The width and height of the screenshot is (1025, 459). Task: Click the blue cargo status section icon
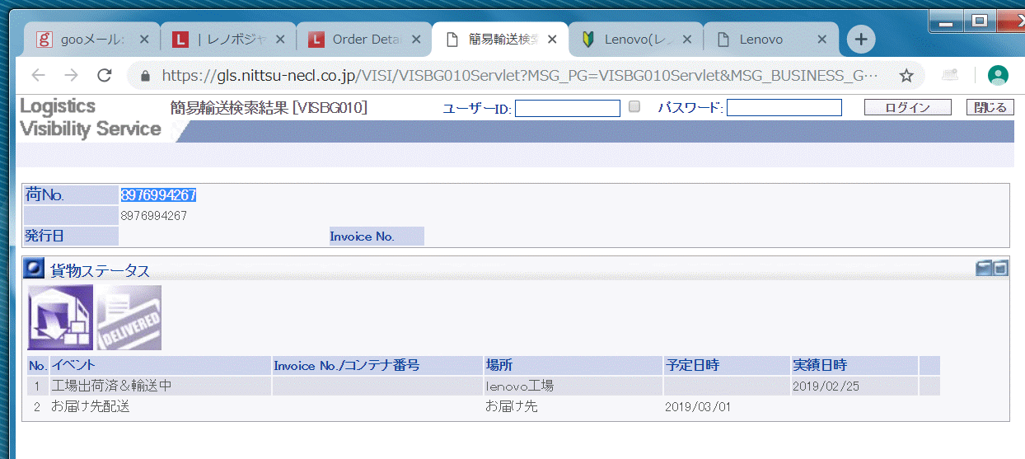click(x=35, y=269)
